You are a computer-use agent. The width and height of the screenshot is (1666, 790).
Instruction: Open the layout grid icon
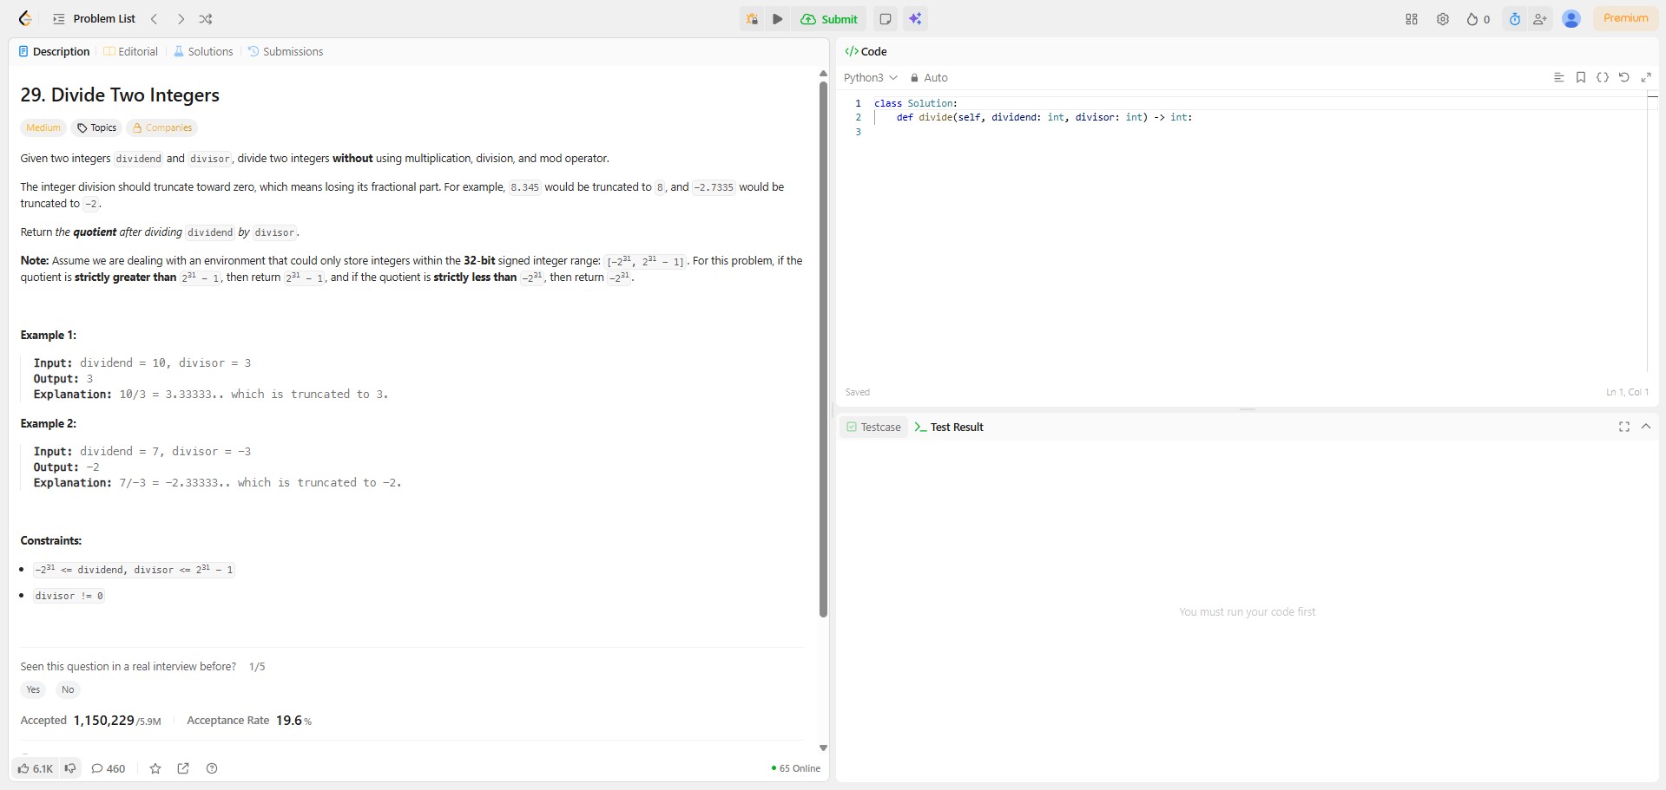(1412, 19)
